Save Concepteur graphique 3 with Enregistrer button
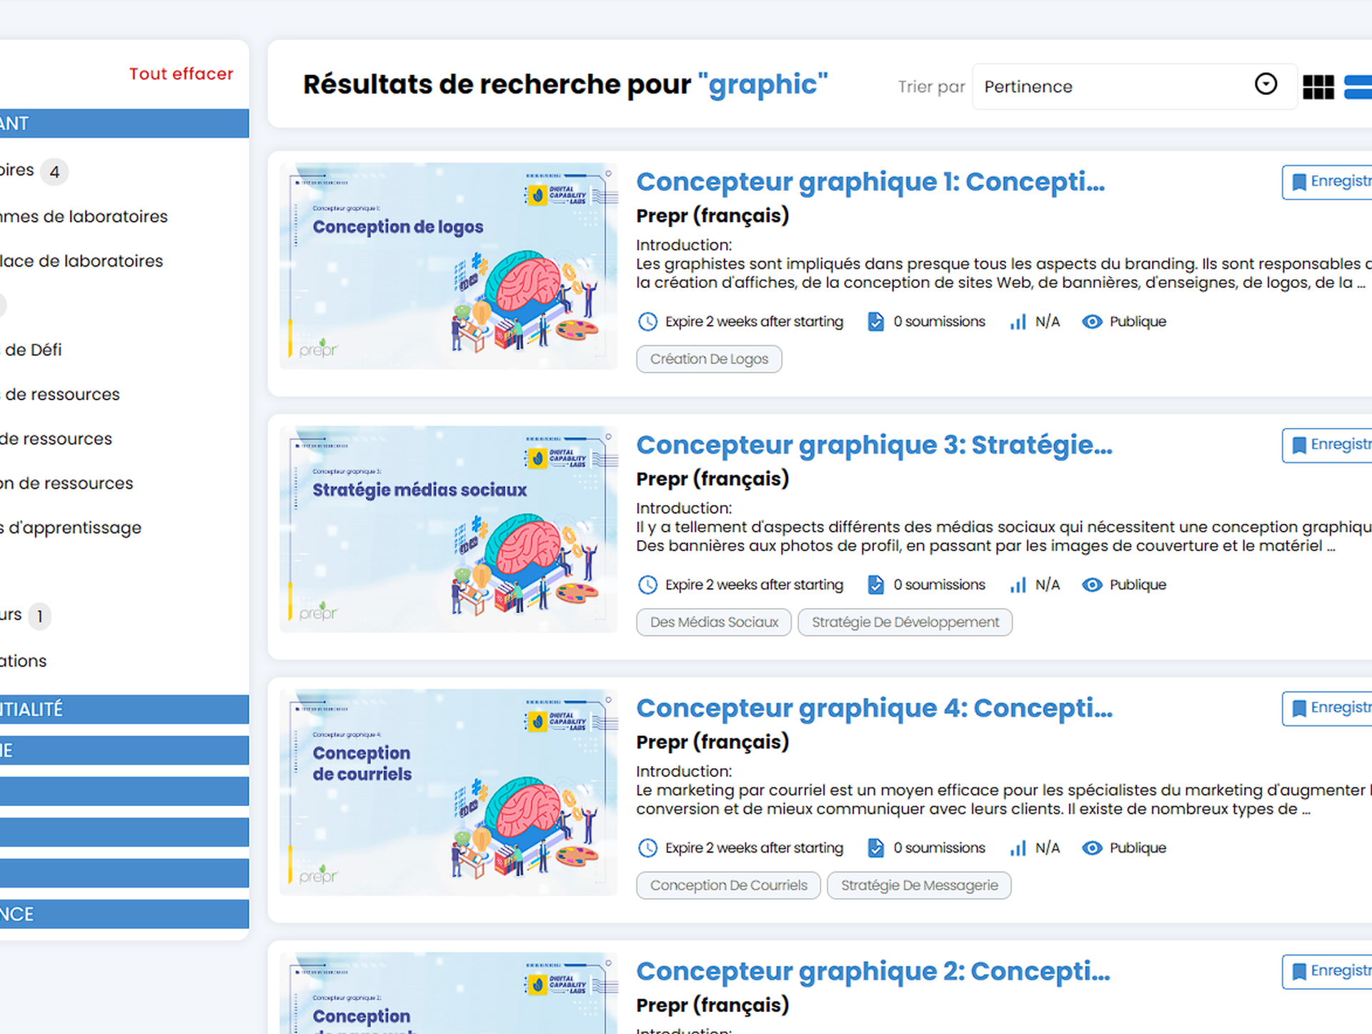1372x1034 pixels. click(1328, 444)
